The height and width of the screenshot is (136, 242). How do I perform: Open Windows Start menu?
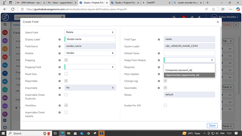point(3,134)
